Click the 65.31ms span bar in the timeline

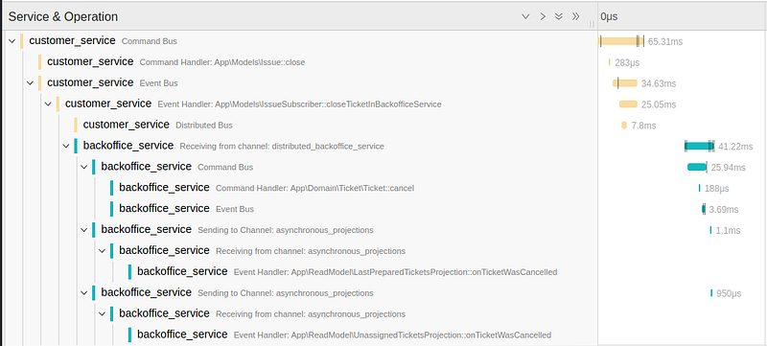[621, 41]
